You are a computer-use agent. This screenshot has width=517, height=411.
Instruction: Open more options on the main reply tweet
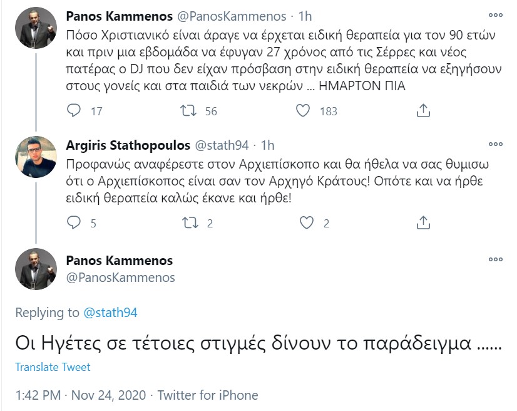click(x=495, y=259)
